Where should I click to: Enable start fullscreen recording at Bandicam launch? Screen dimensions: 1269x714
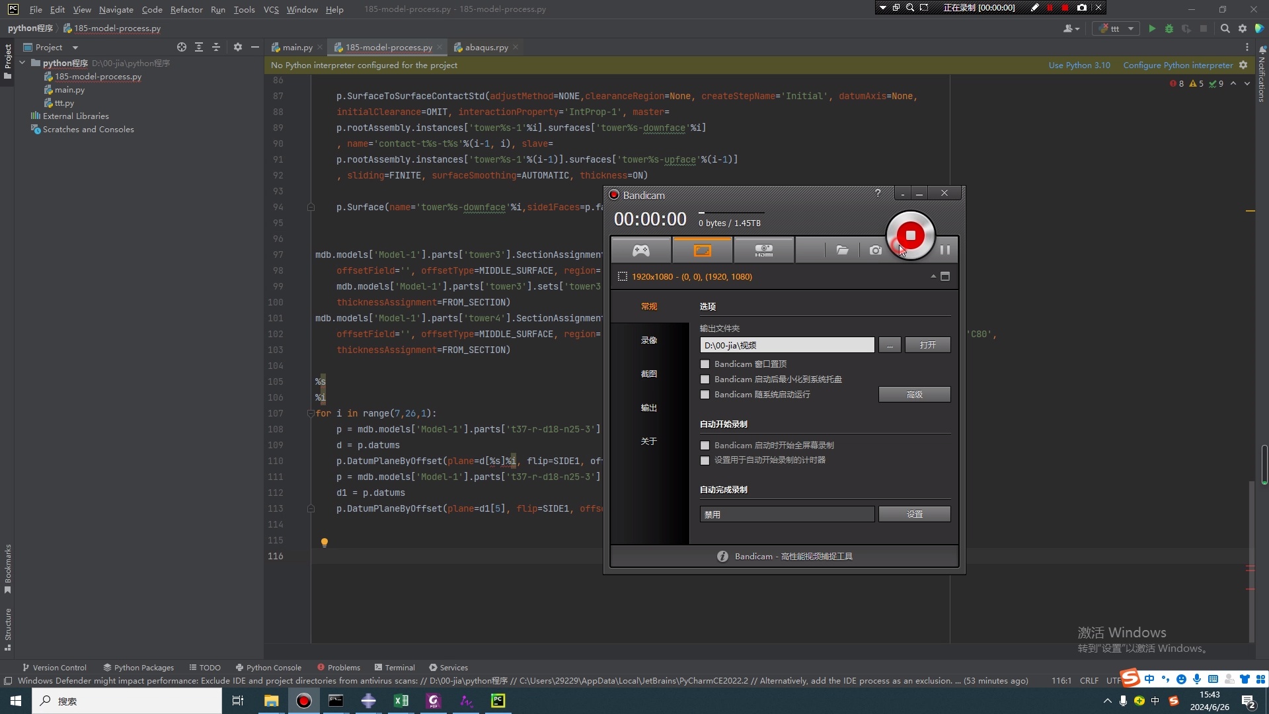click(705, 445)
